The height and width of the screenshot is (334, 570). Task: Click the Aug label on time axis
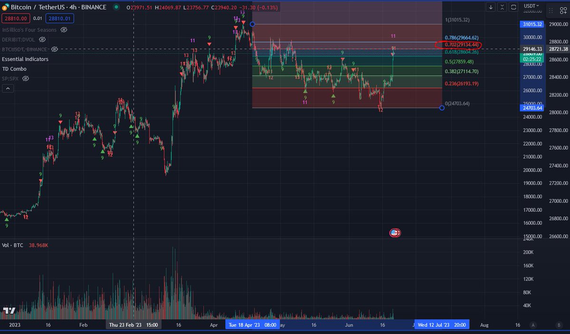(x=484, y=325)
